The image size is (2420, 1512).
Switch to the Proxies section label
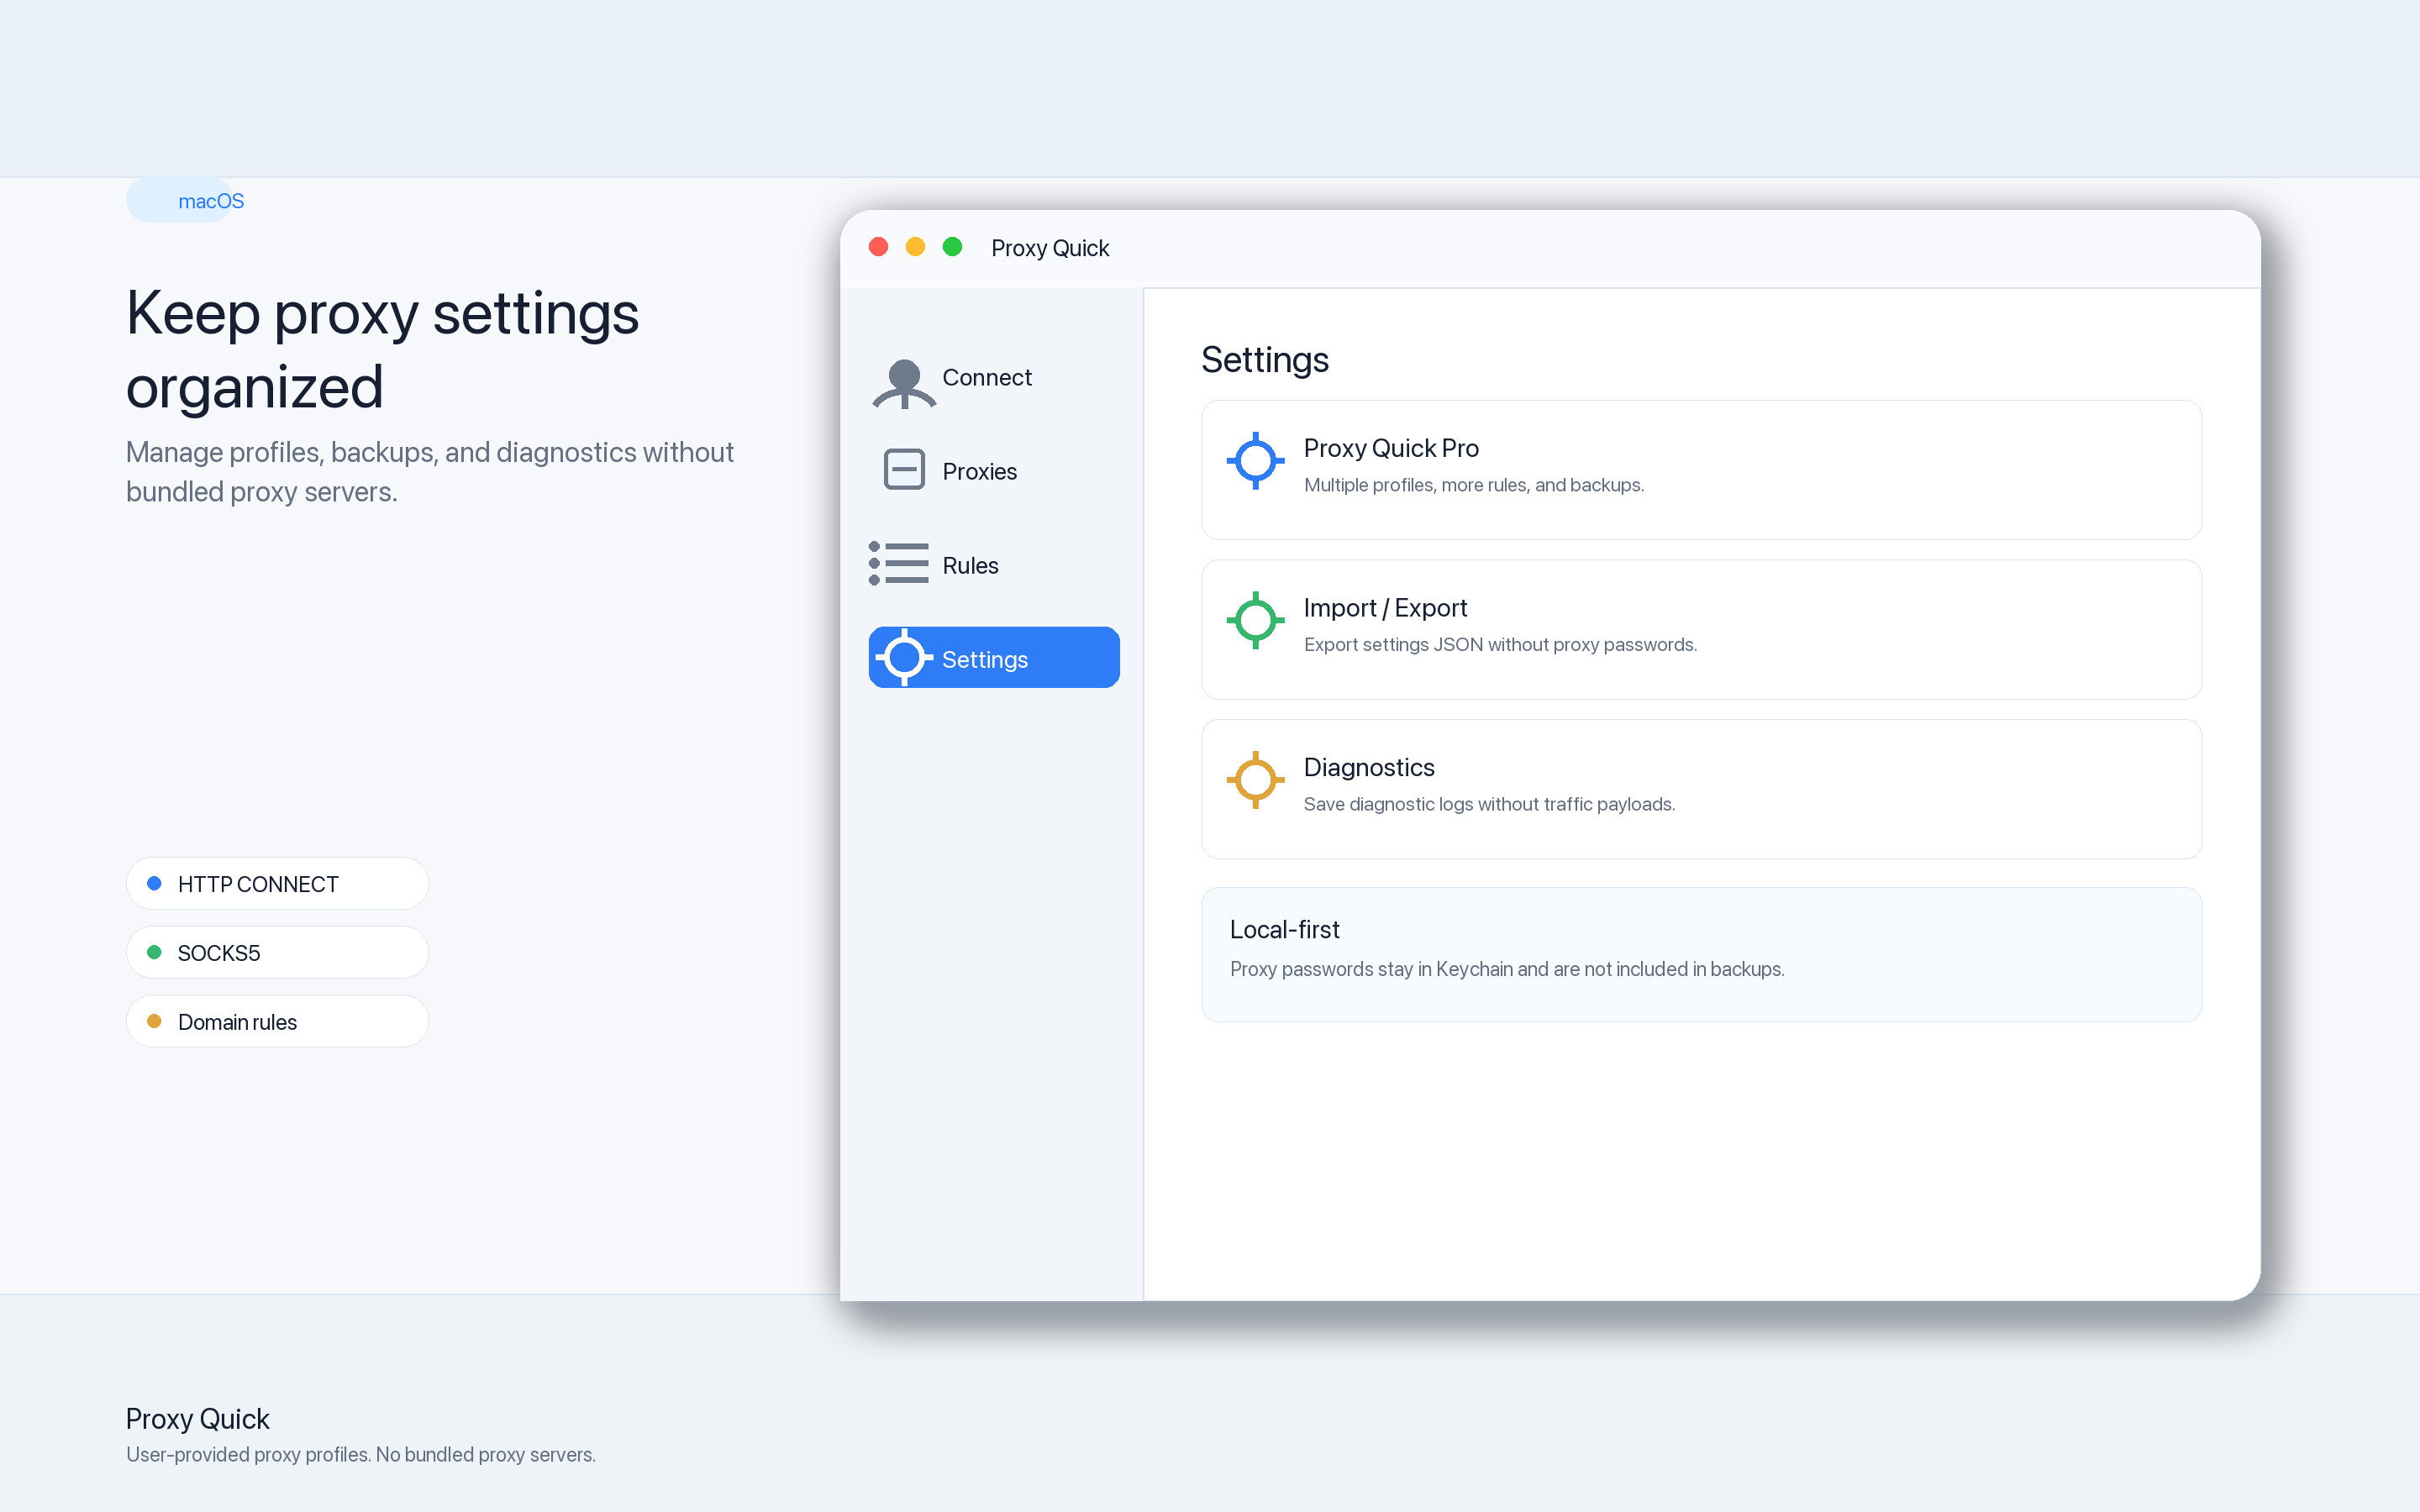pos(979,471)
